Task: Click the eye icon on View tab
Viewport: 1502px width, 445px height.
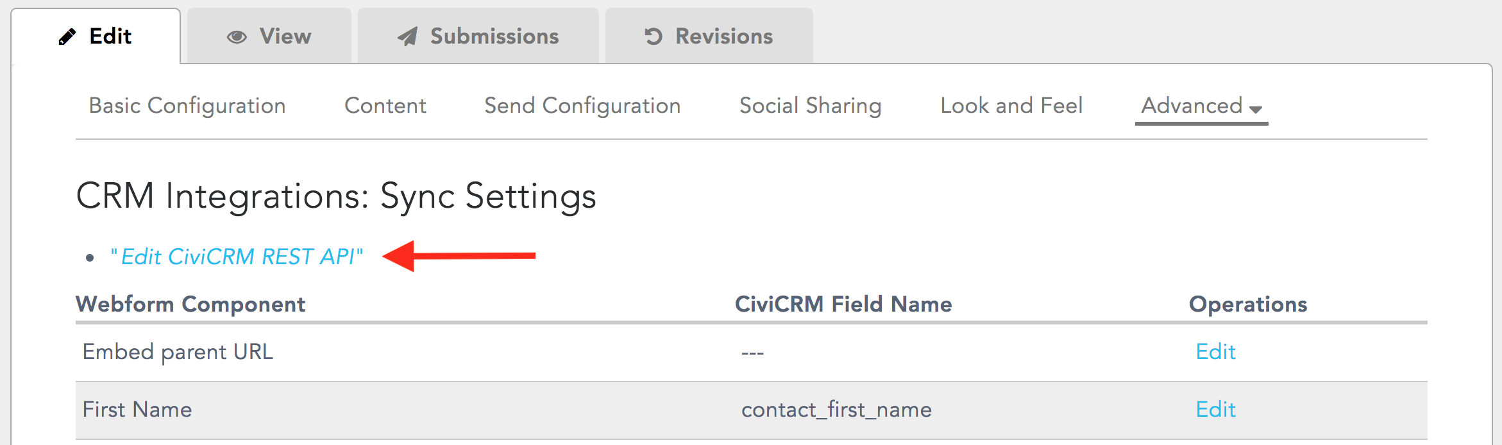Action: pyautogui.click(x=237, y=37)
